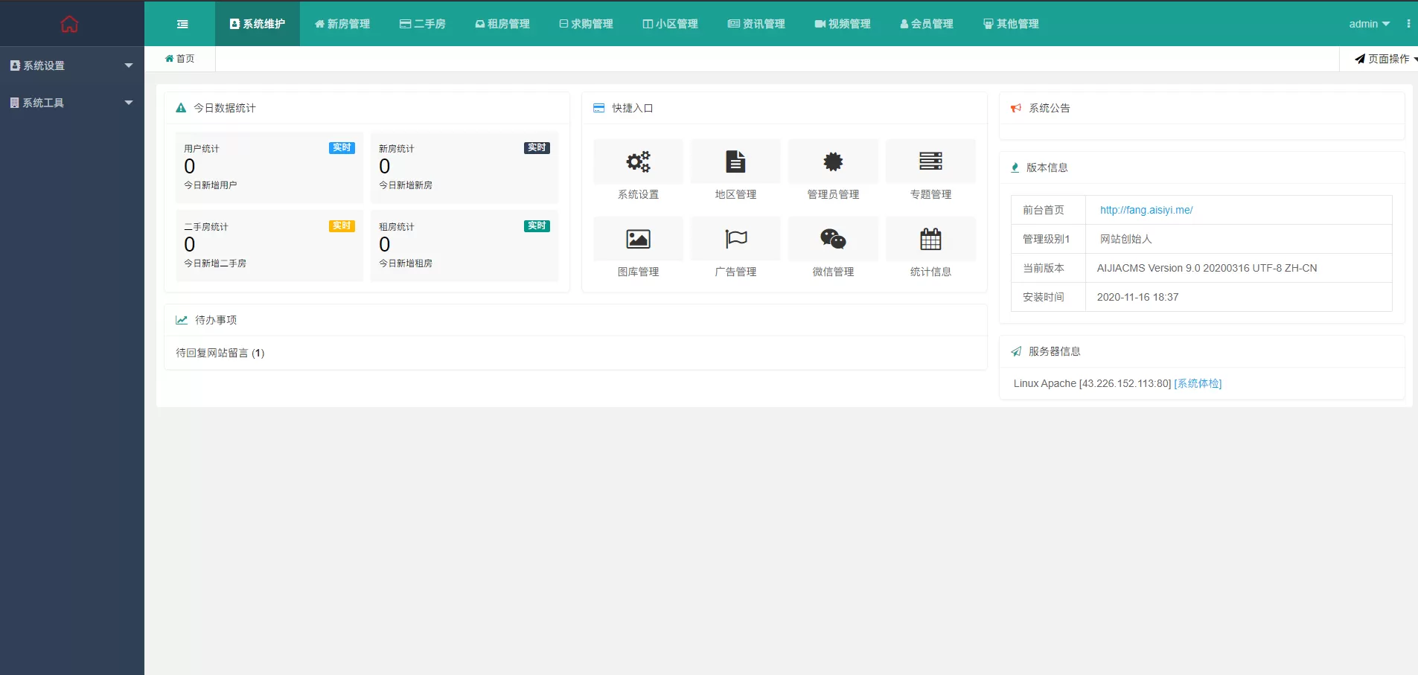Image resolution: width=1418 pixels, height=675 pixels.
Task: Open 待回复网站留言 pending item
Action: pos(220,353)
